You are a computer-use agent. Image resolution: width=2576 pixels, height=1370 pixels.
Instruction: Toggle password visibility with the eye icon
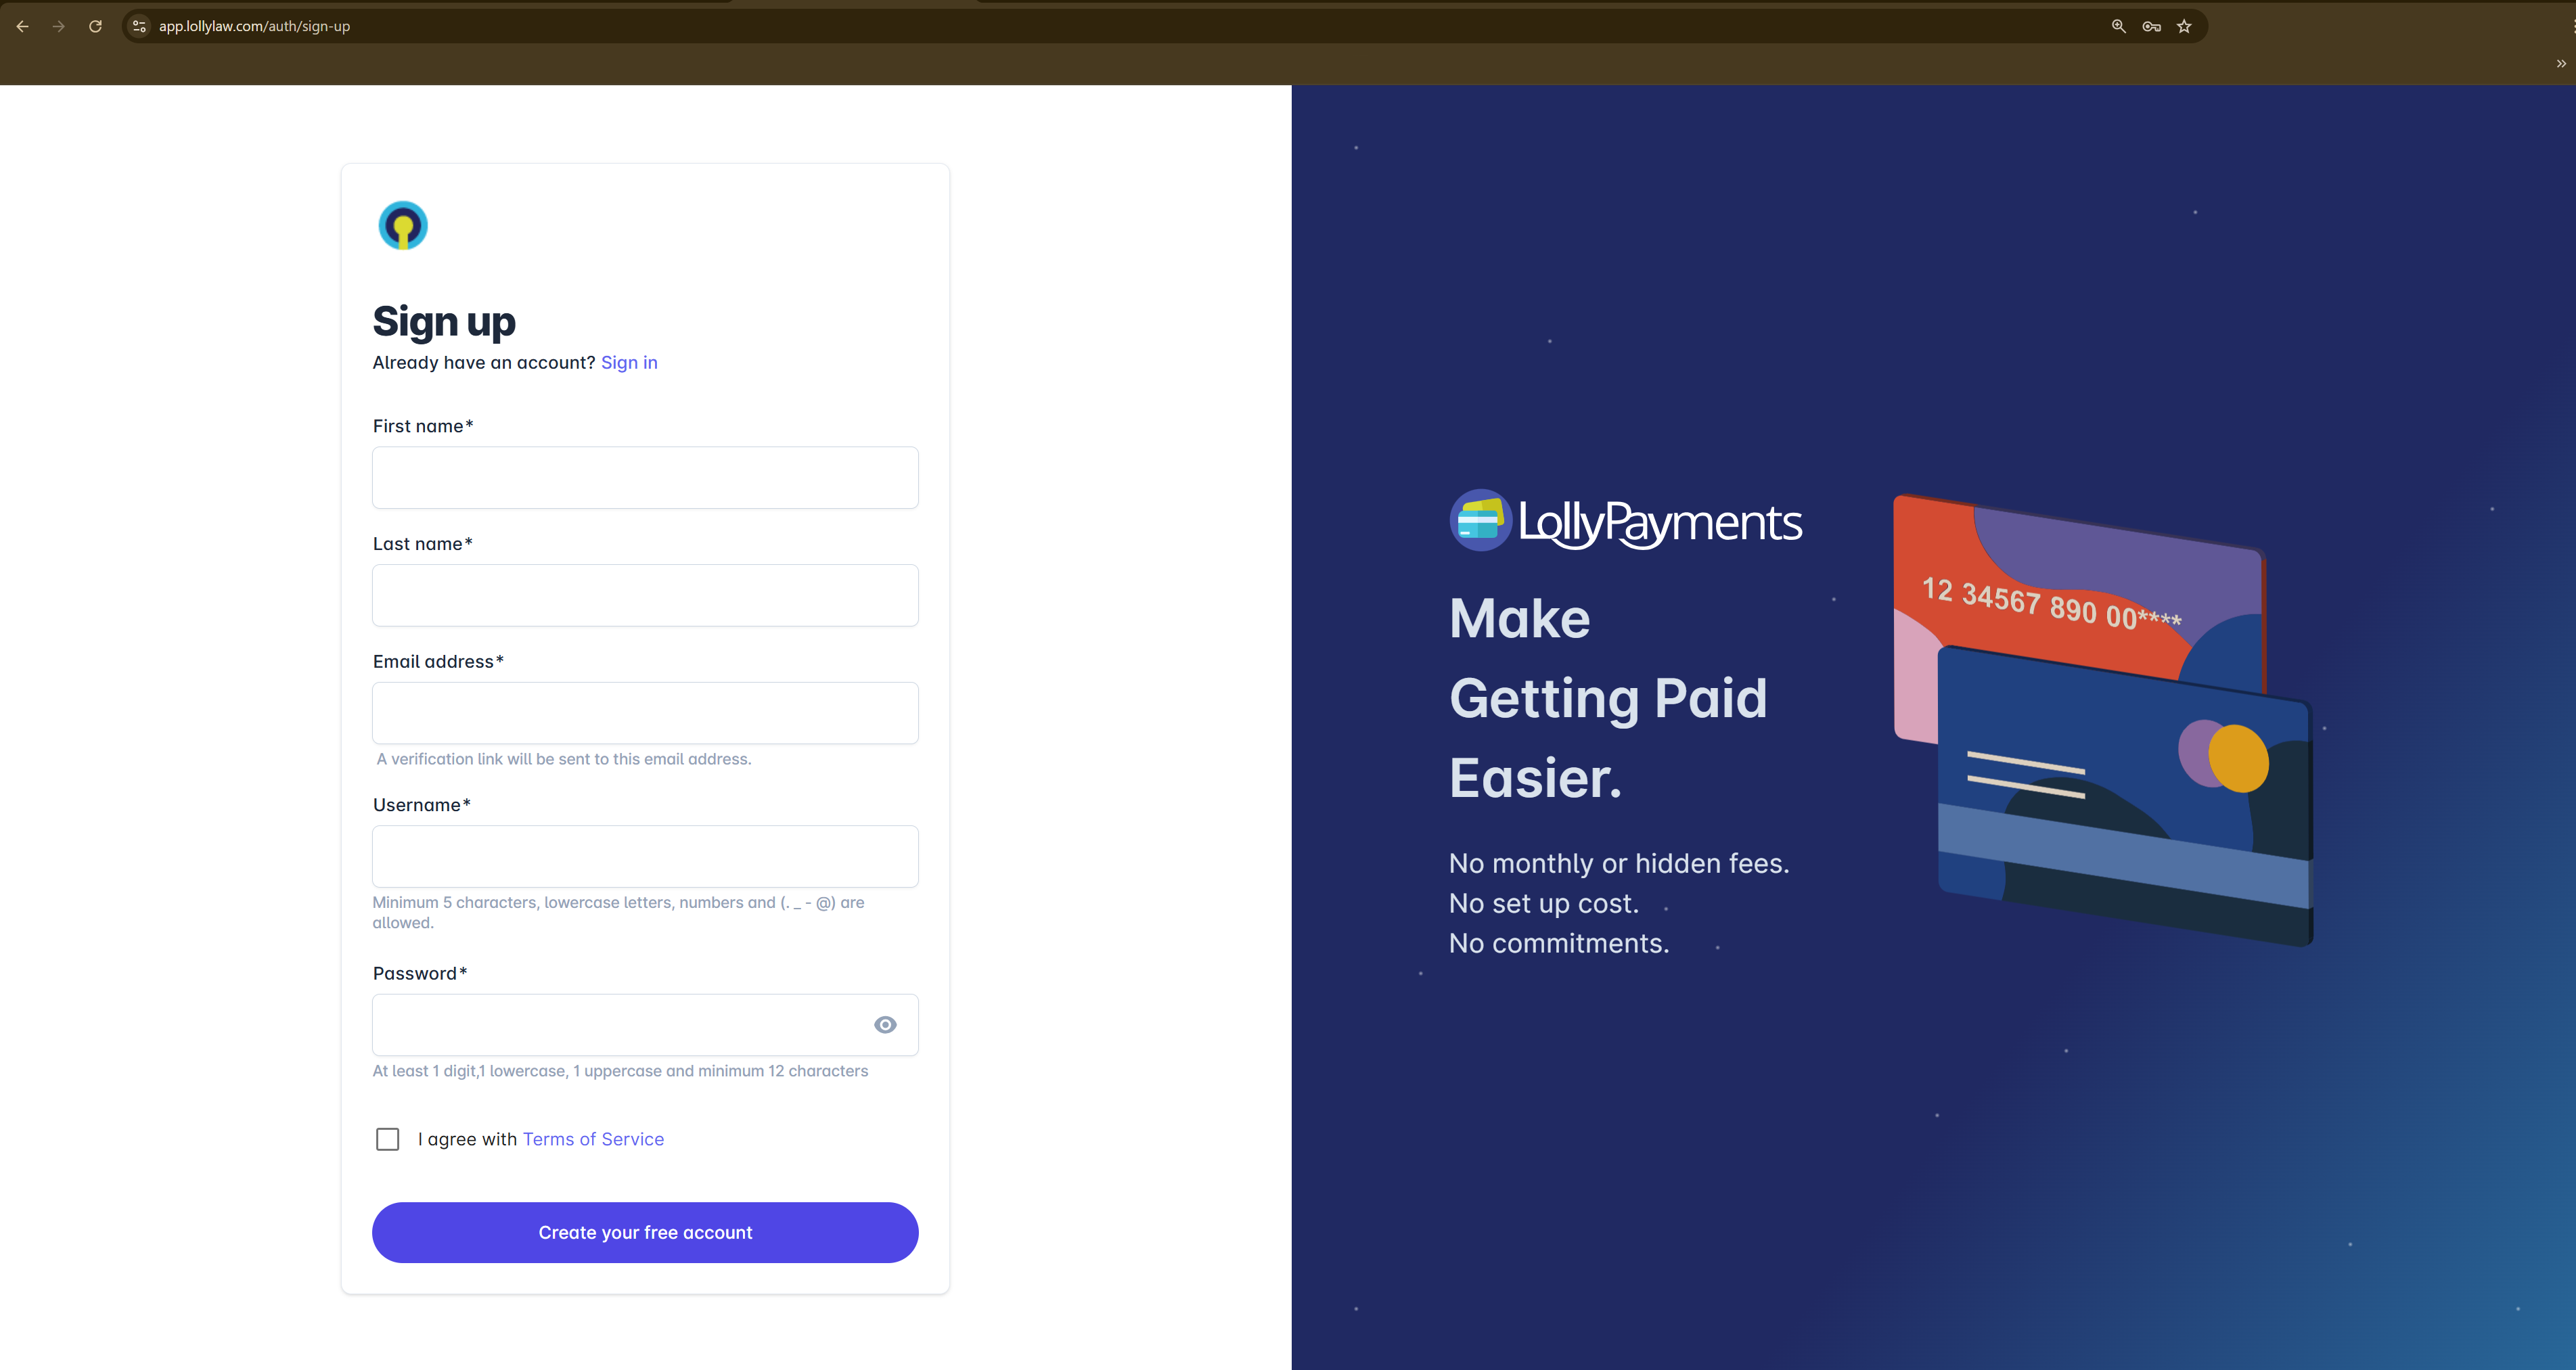(x=886, y=1024)
